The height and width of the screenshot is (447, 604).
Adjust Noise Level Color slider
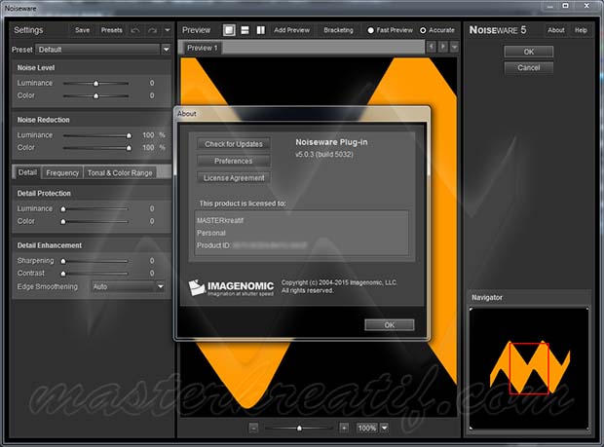[95, 95]
